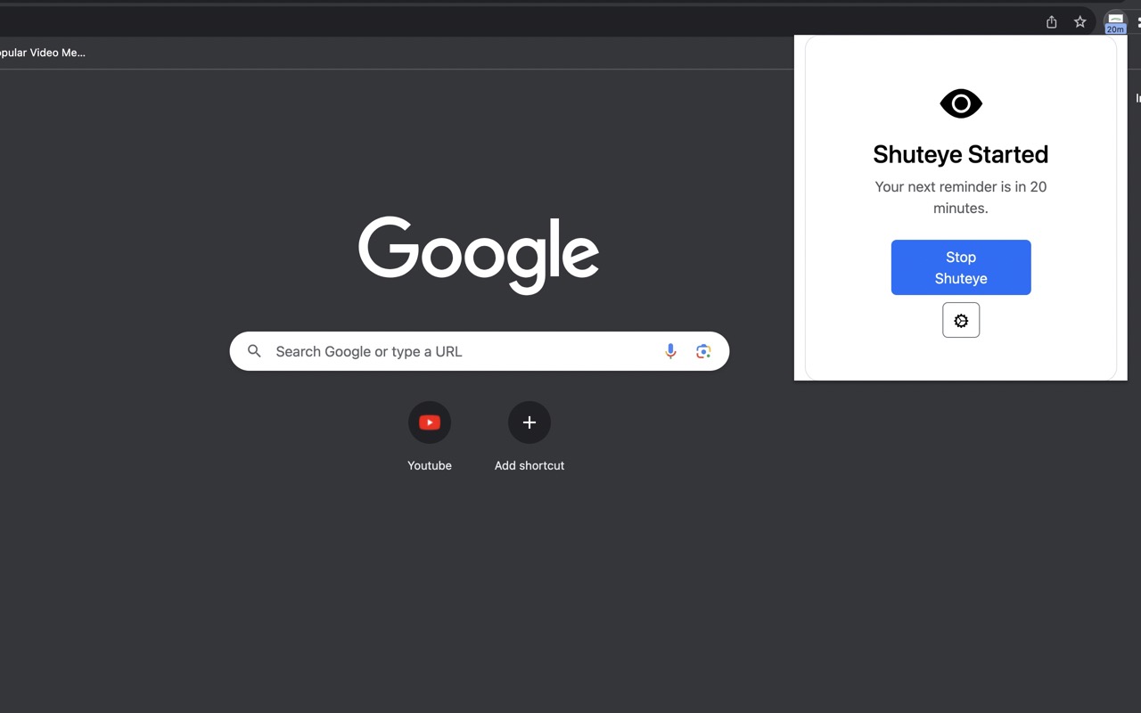Screen dimensions: 1141x713
Task: Toggle the bookmark star for this page
Action: (1079, 21)
